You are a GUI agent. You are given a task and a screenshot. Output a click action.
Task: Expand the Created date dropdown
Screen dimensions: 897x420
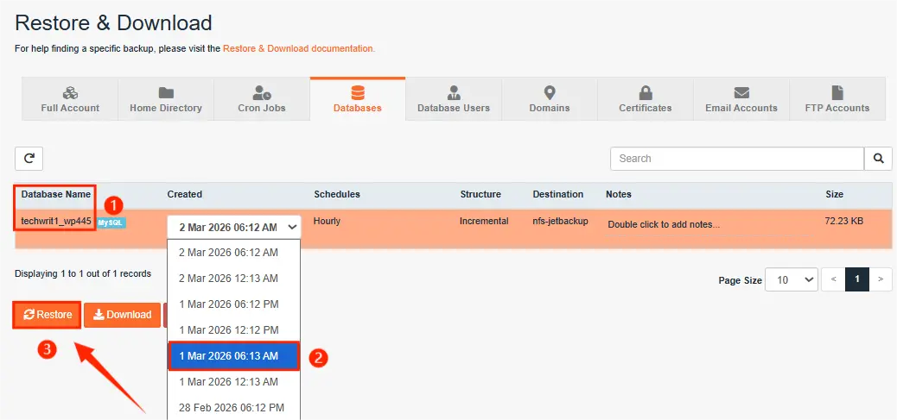click(234, 227)
